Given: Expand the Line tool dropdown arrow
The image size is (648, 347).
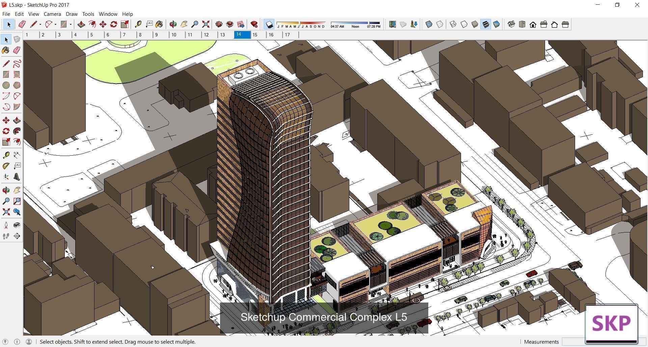Looking at the screenshot, I should pos(40,24).
